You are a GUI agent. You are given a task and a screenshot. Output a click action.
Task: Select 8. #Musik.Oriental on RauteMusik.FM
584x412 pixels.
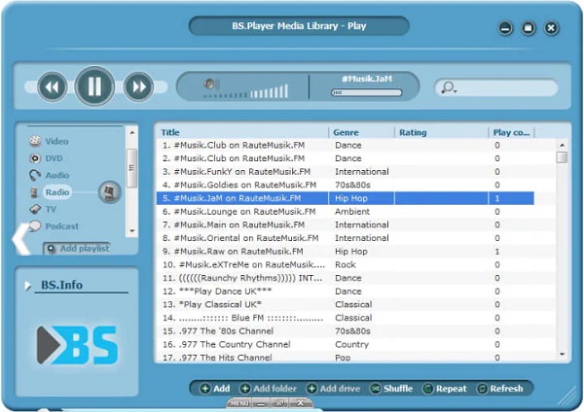click(345, 238)
